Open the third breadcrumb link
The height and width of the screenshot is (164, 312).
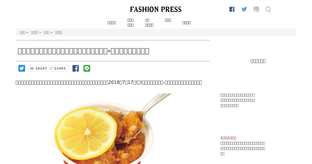[x=46, y=33]
